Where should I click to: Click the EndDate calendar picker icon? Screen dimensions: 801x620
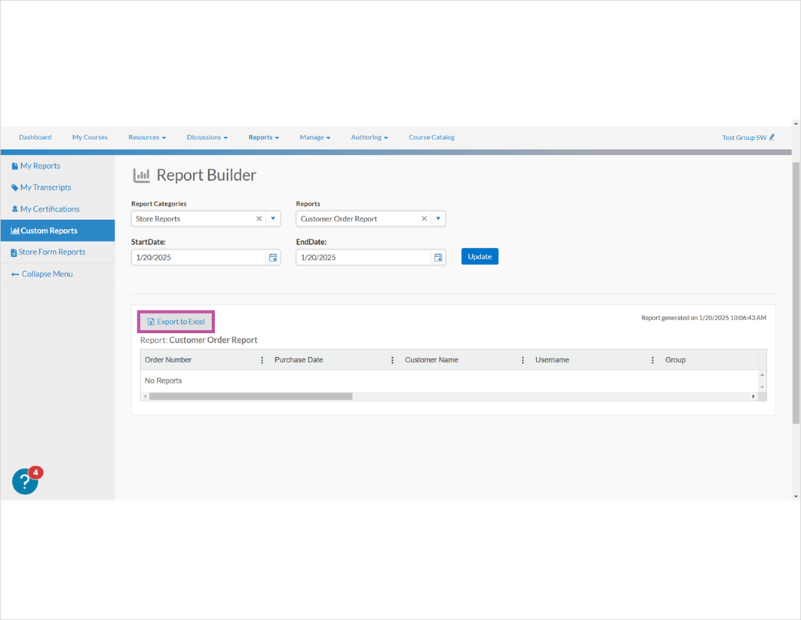[437, 257]
